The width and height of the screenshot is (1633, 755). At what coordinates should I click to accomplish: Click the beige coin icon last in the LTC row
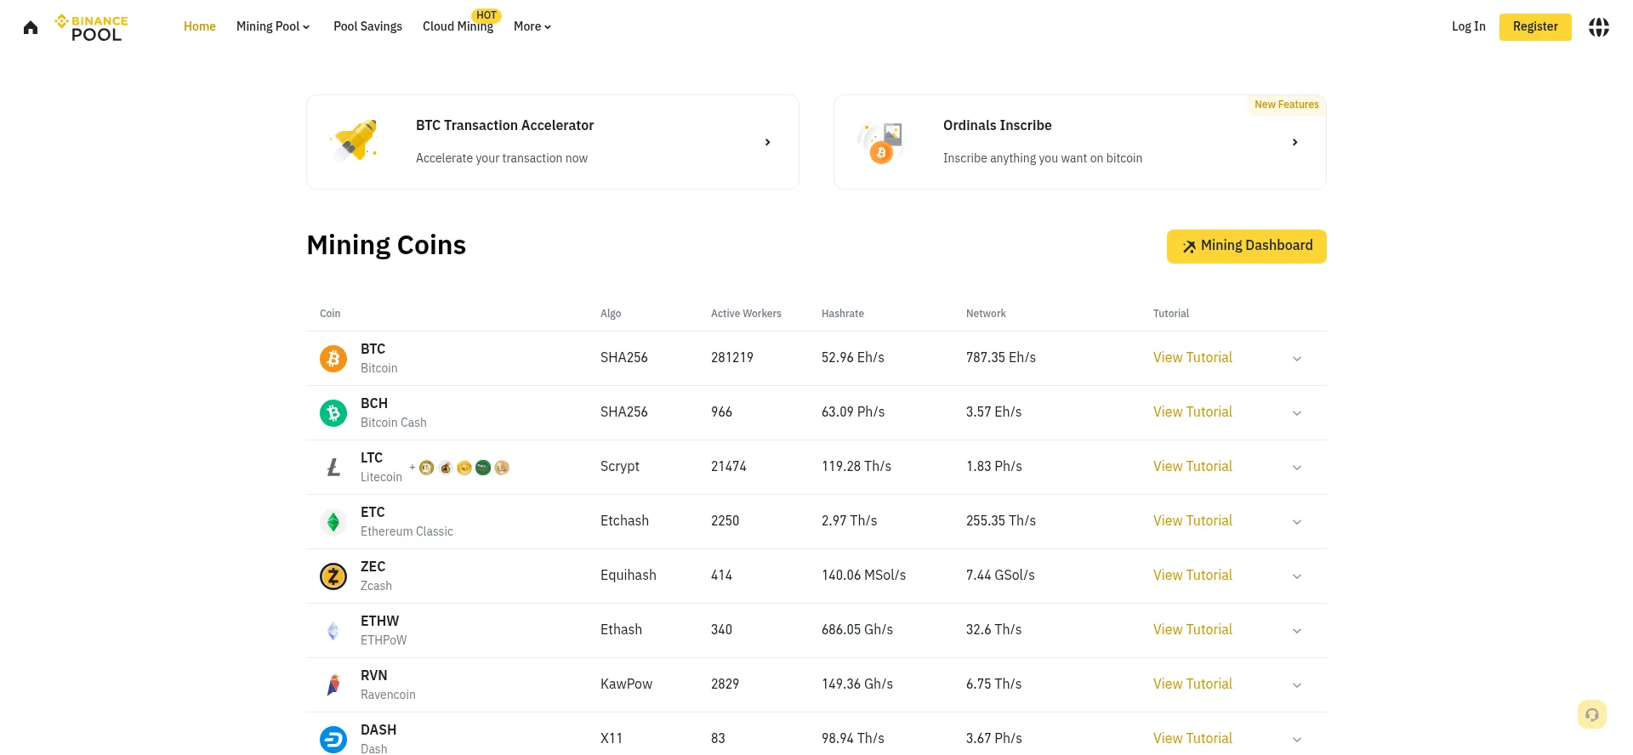point(502,468)
